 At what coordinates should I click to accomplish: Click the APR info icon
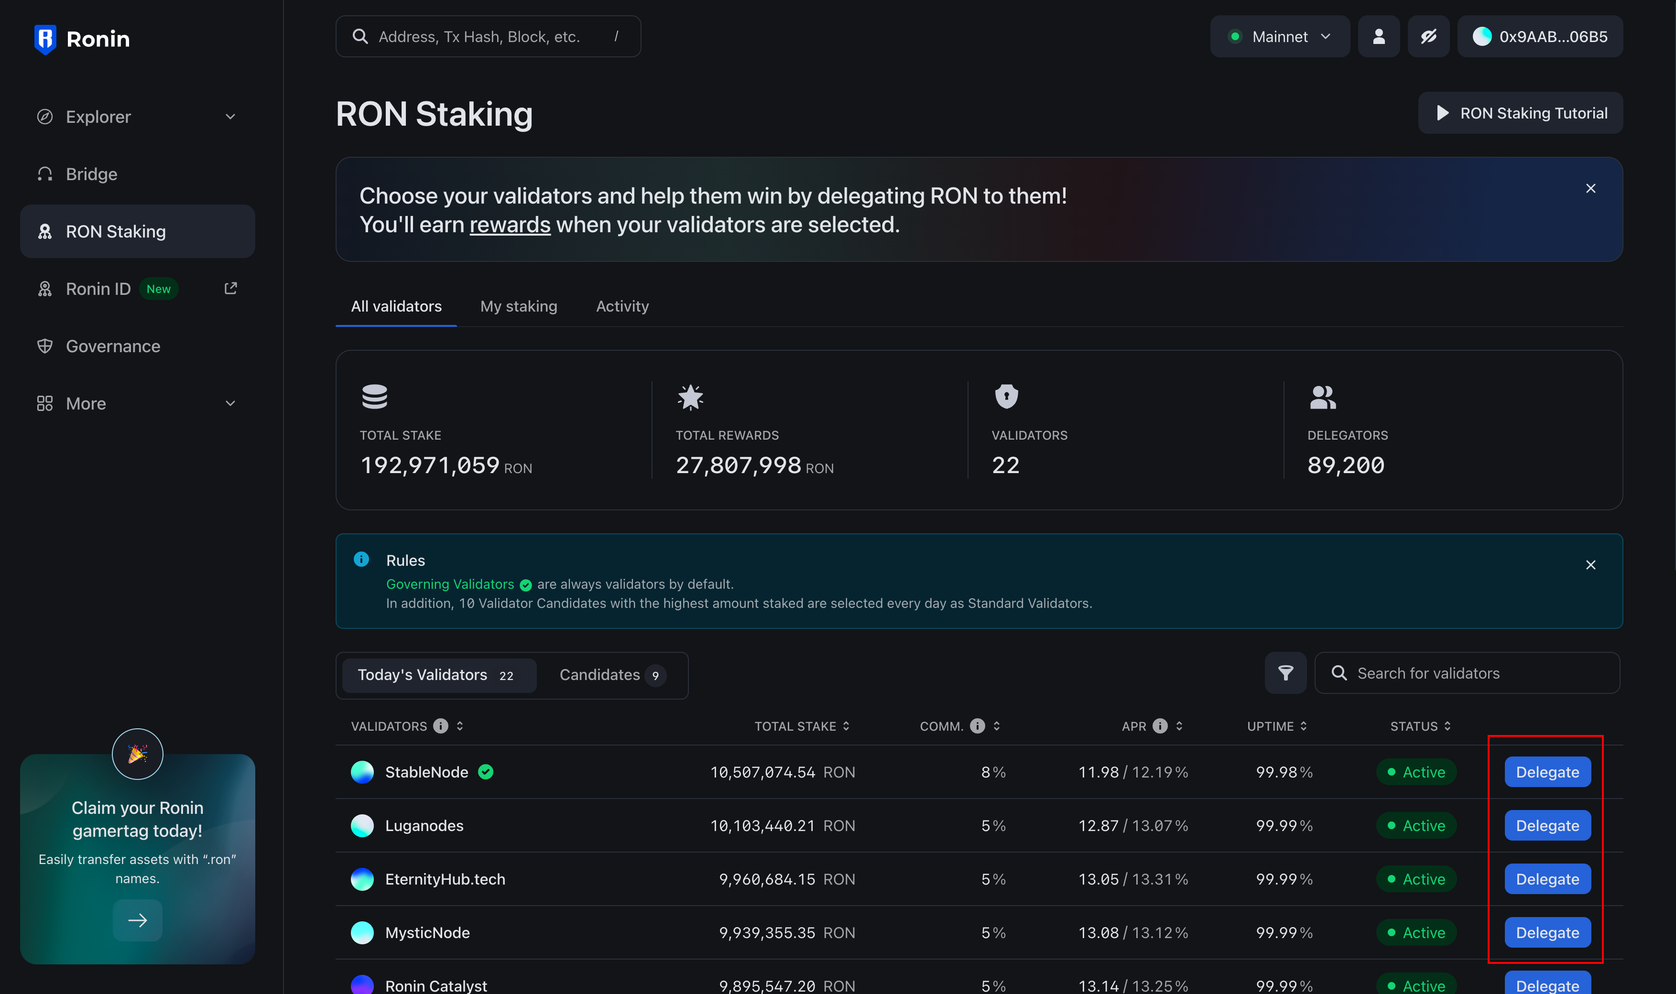(x=1160, y=725)
